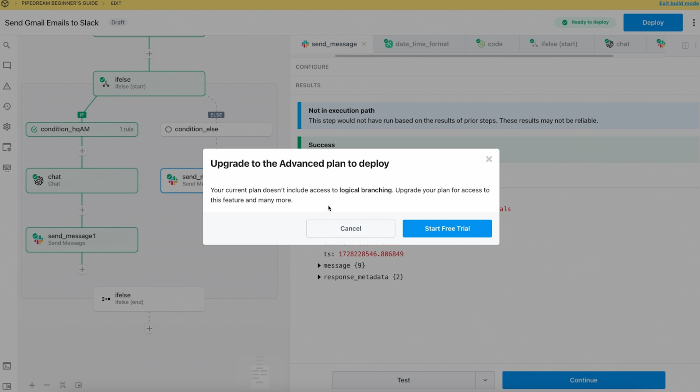Select the condition_else radio circle
Viewport: 700px width, 392px height.
pos(168,129)
